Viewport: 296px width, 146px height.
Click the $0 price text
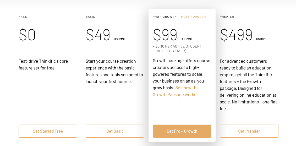coord(27,35)
